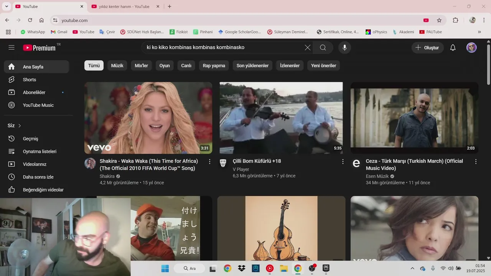This screenshot has width=491, height=276.
Task: Open Abonelikler in sidebar
Action: click(x=36, y=92)
